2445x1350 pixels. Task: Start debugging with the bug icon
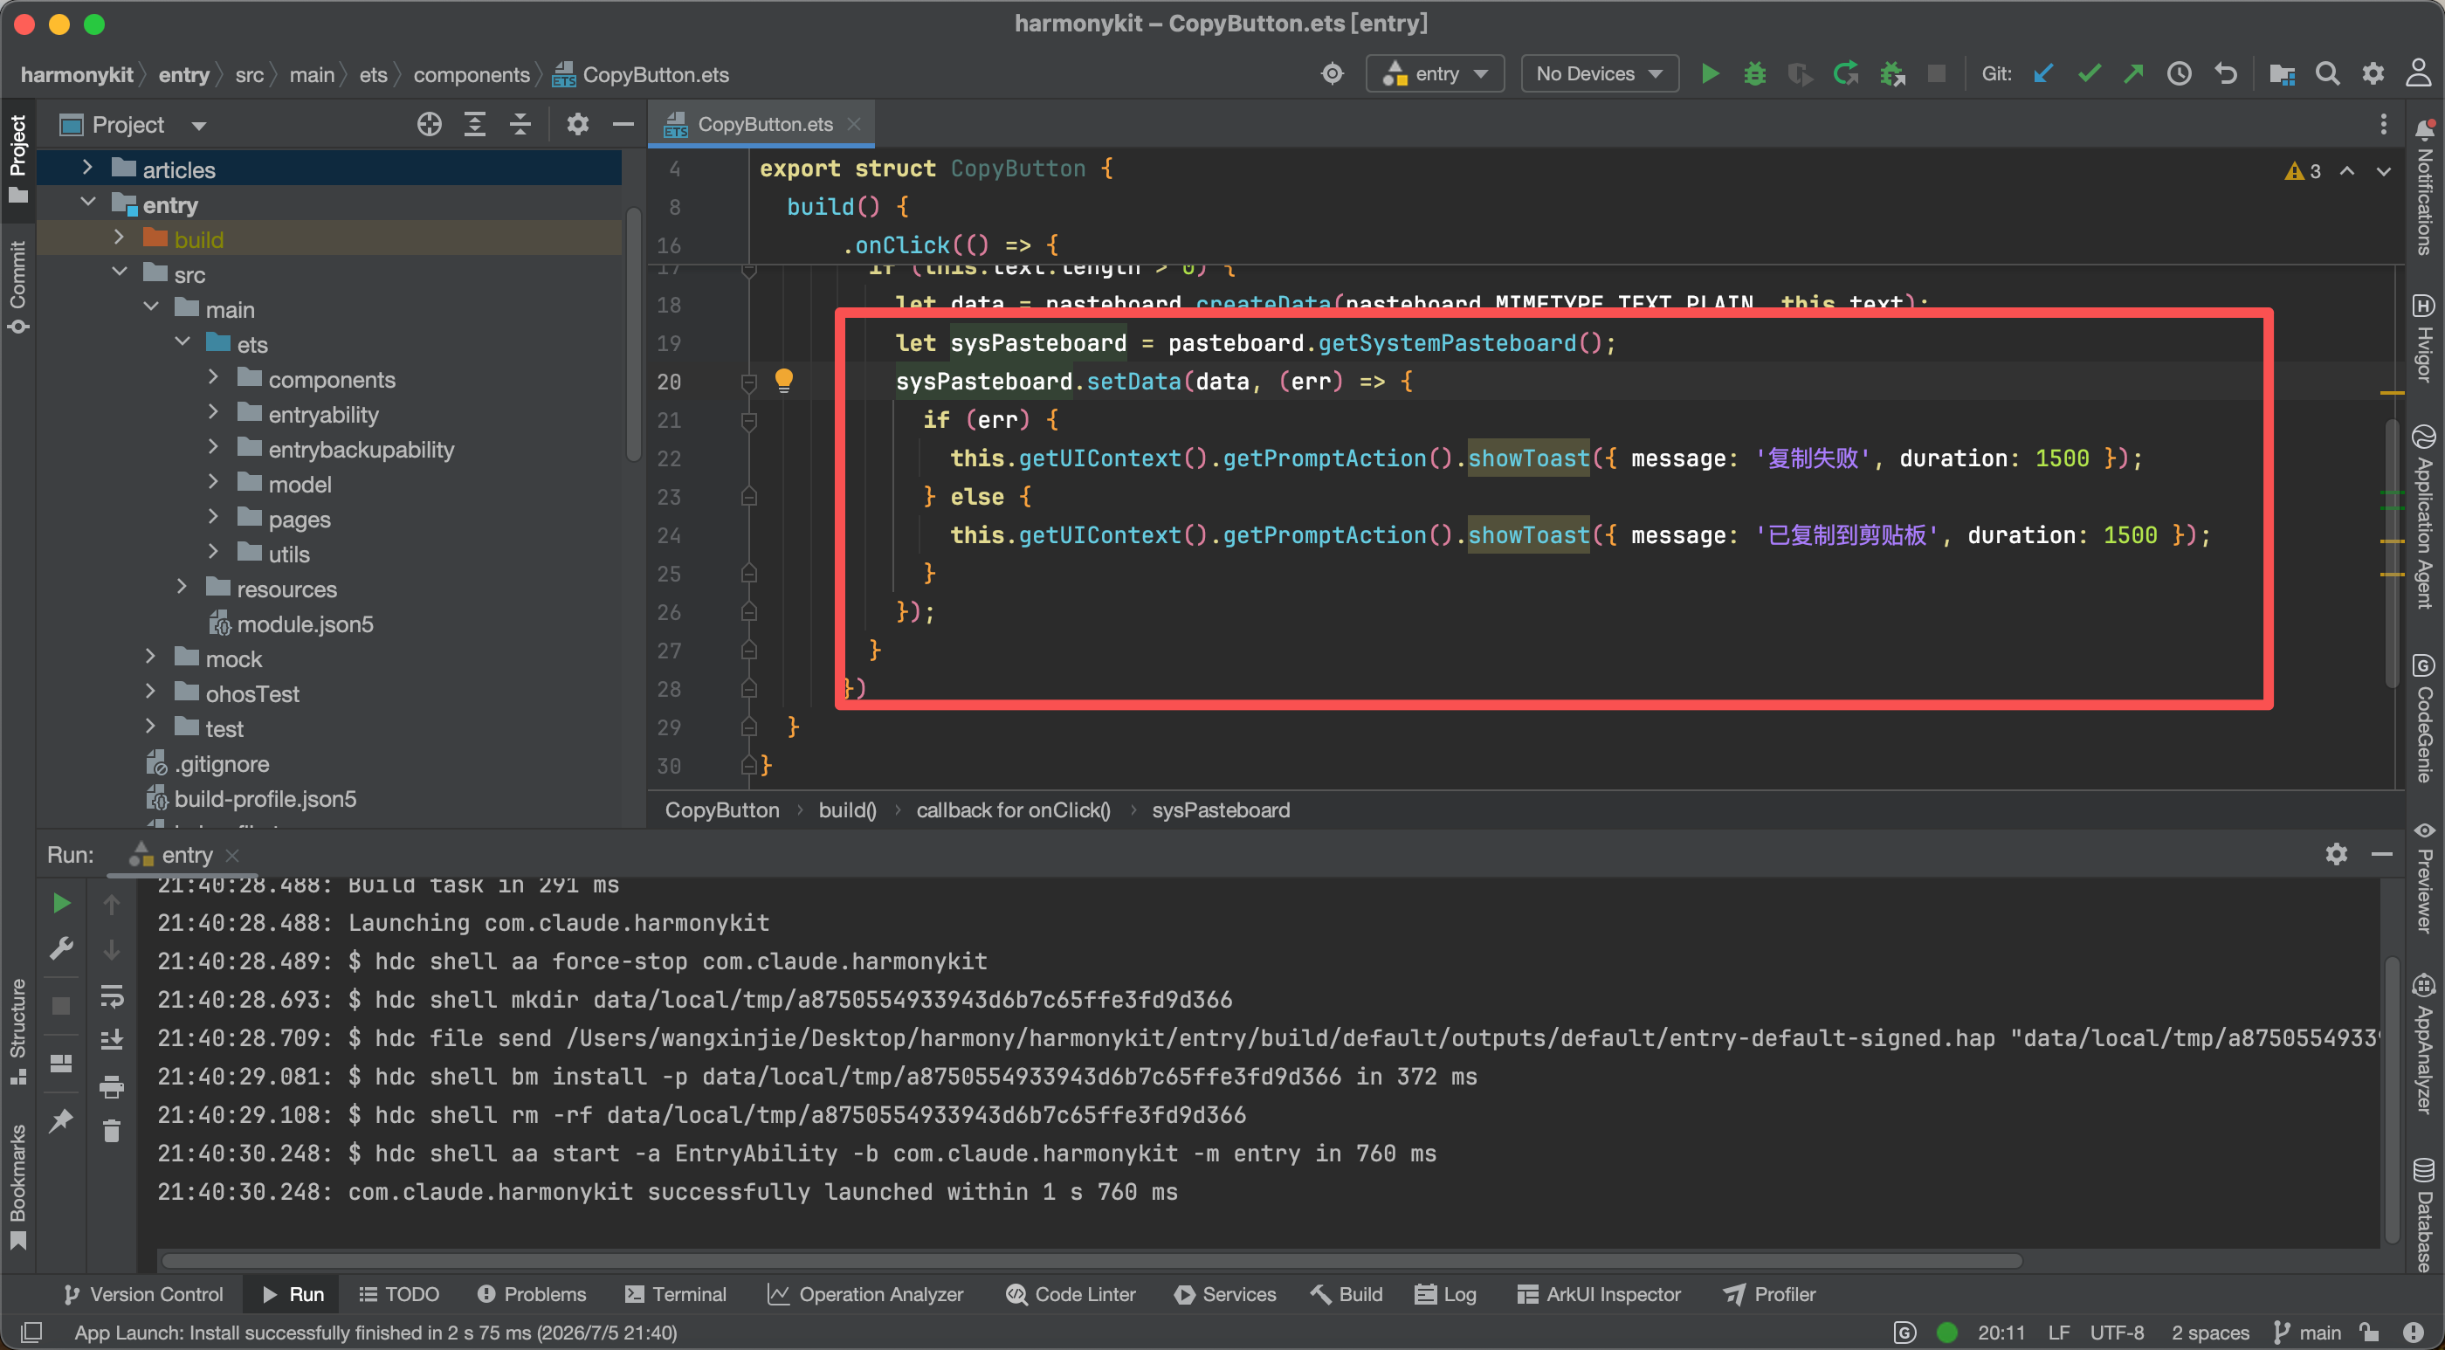click(1754, 74)
